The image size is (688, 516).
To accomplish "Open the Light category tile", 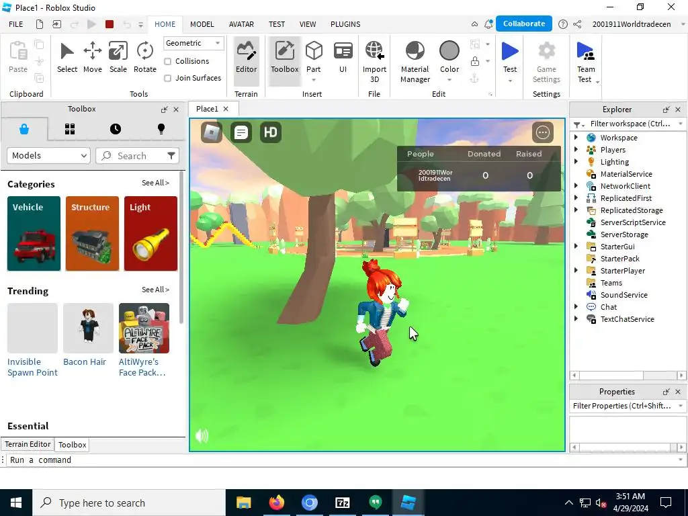I will pos(151,233).
